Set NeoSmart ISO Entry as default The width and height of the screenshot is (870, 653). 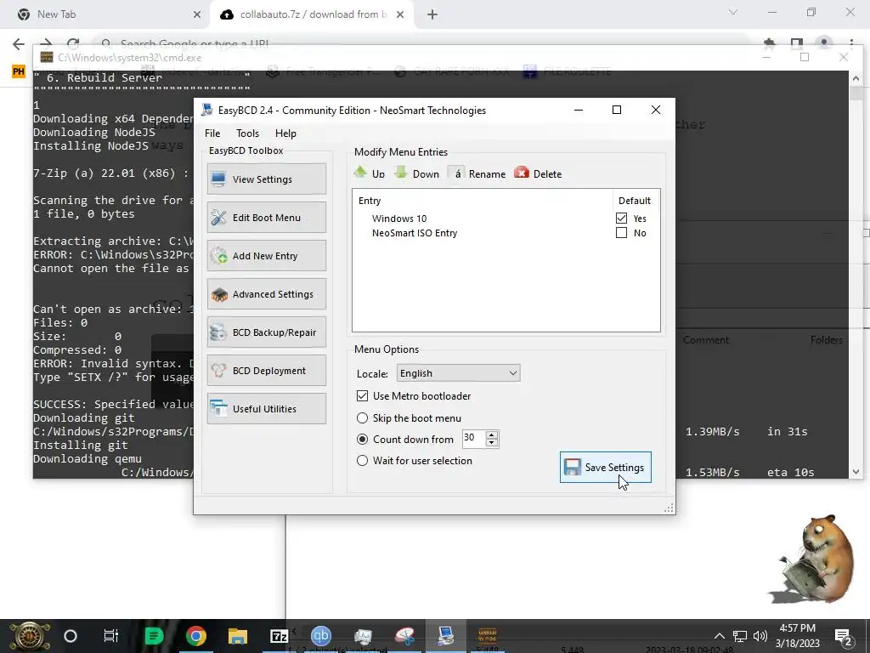point(621,233)
